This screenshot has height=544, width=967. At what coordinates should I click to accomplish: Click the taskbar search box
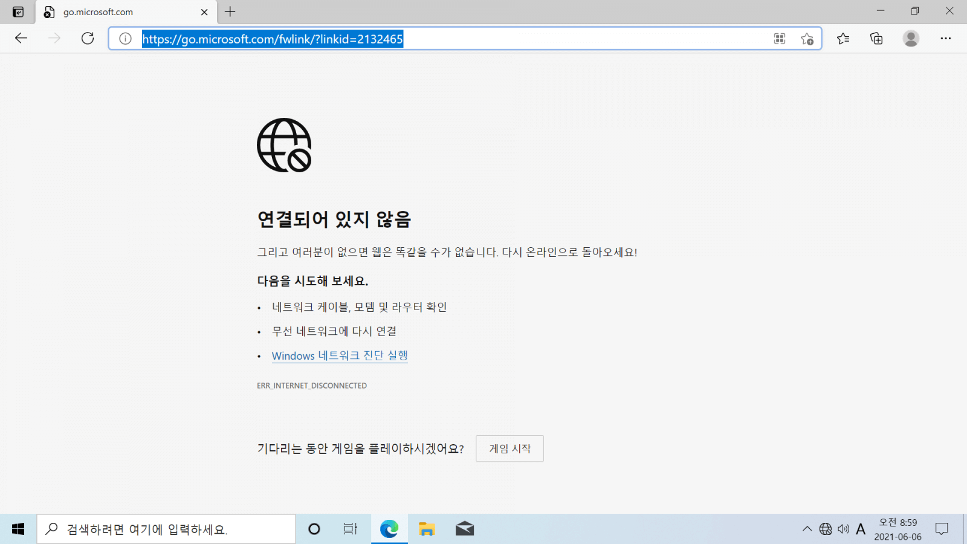point(166,529)
